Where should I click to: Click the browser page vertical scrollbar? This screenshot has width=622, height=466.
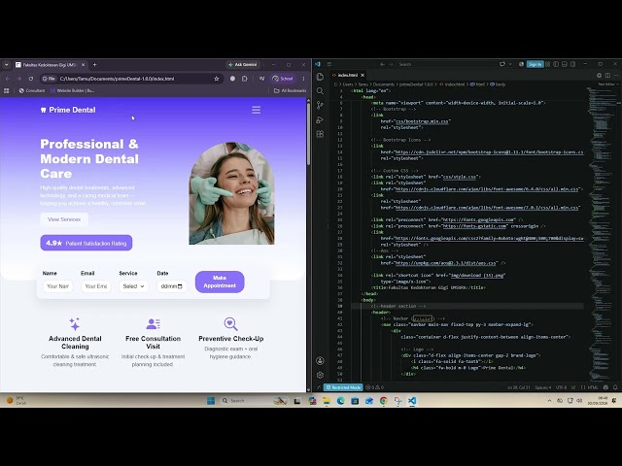(308, 135)
